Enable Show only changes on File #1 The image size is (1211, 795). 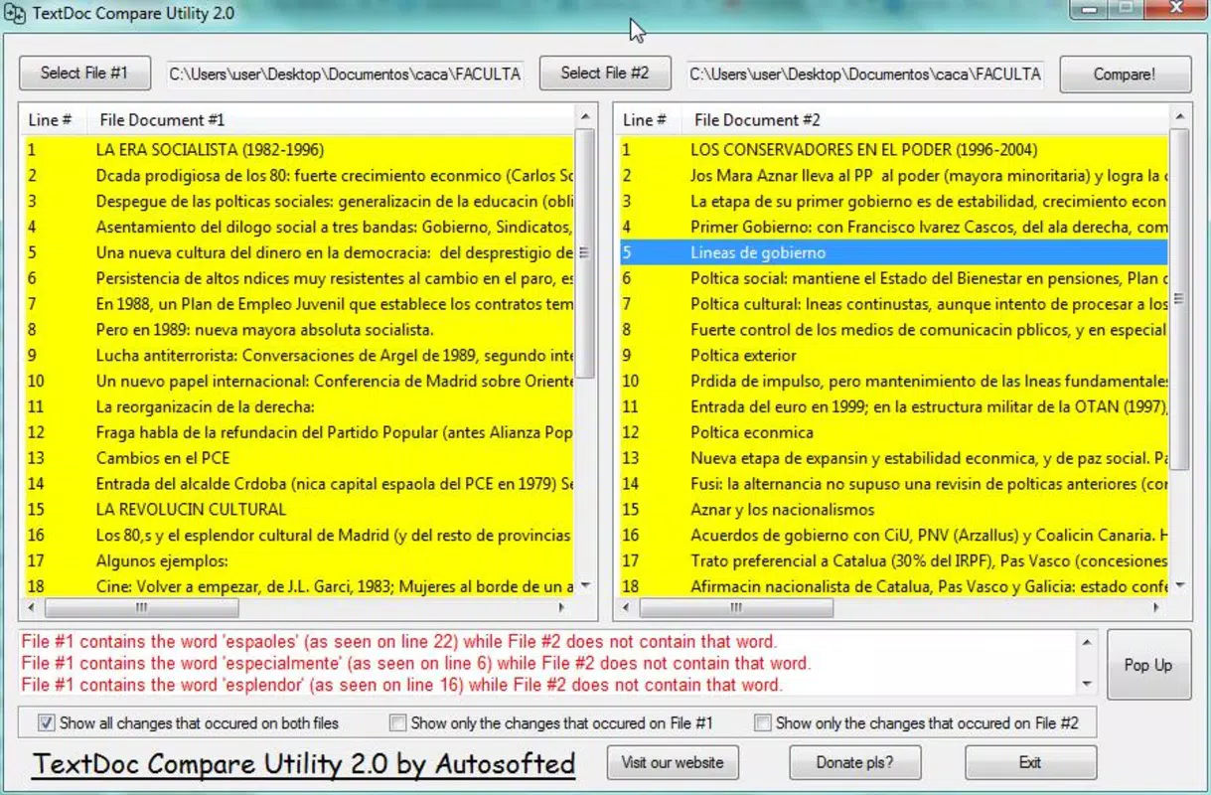point(397,722)
